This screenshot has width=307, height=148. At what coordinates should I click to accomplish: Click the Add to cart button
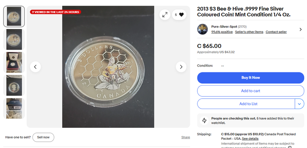251,91
